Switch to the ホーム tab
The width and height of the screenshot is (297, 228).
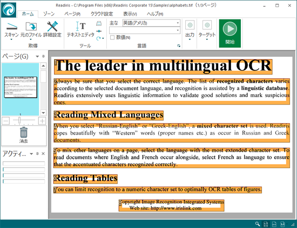pyautogui.click(x=28, y=14)
